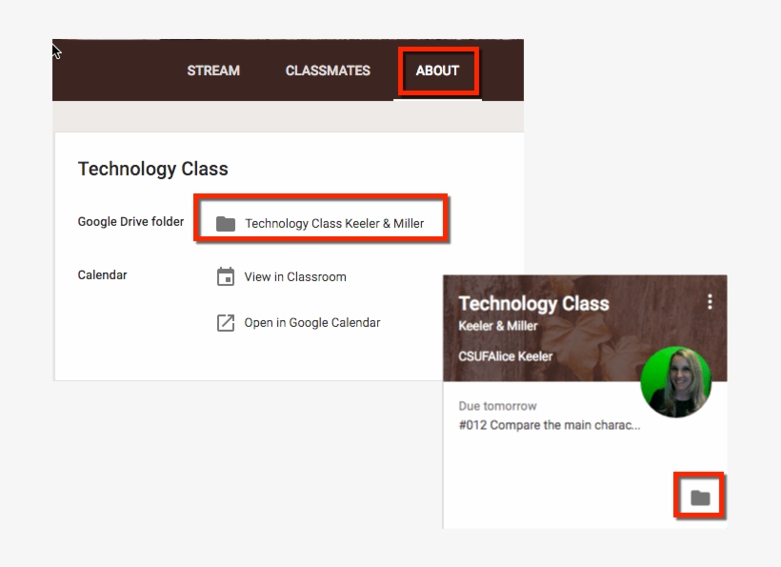Click the teacher profile photo on card
The image size is (781, 567).
coord(676,382)
